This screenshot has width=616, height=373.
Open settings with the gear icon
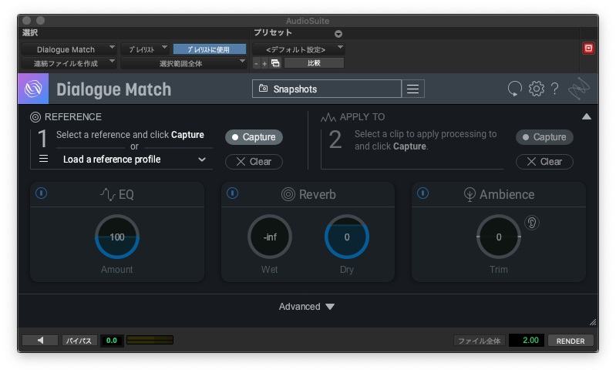point(537,89)
